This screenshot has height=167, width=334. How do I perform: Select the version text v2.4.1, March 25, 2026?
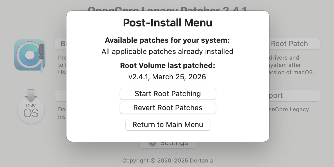point(168,76)
